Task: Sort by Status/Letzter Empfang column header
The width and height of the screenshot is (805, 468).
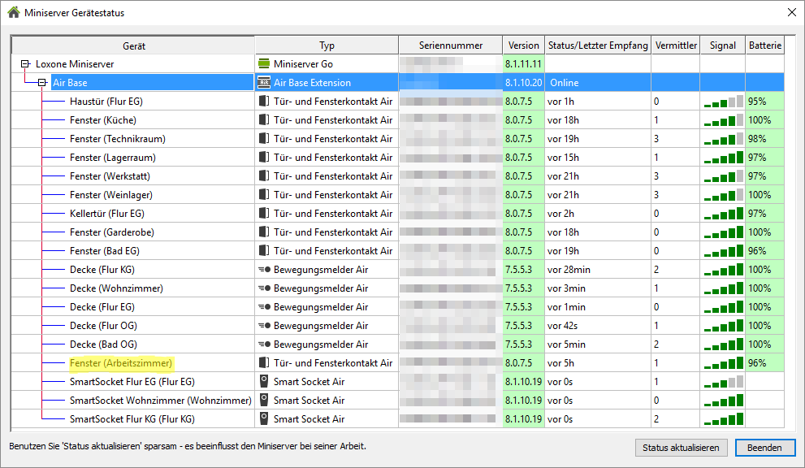Action: pyautogui.click(x=598, y=45)
